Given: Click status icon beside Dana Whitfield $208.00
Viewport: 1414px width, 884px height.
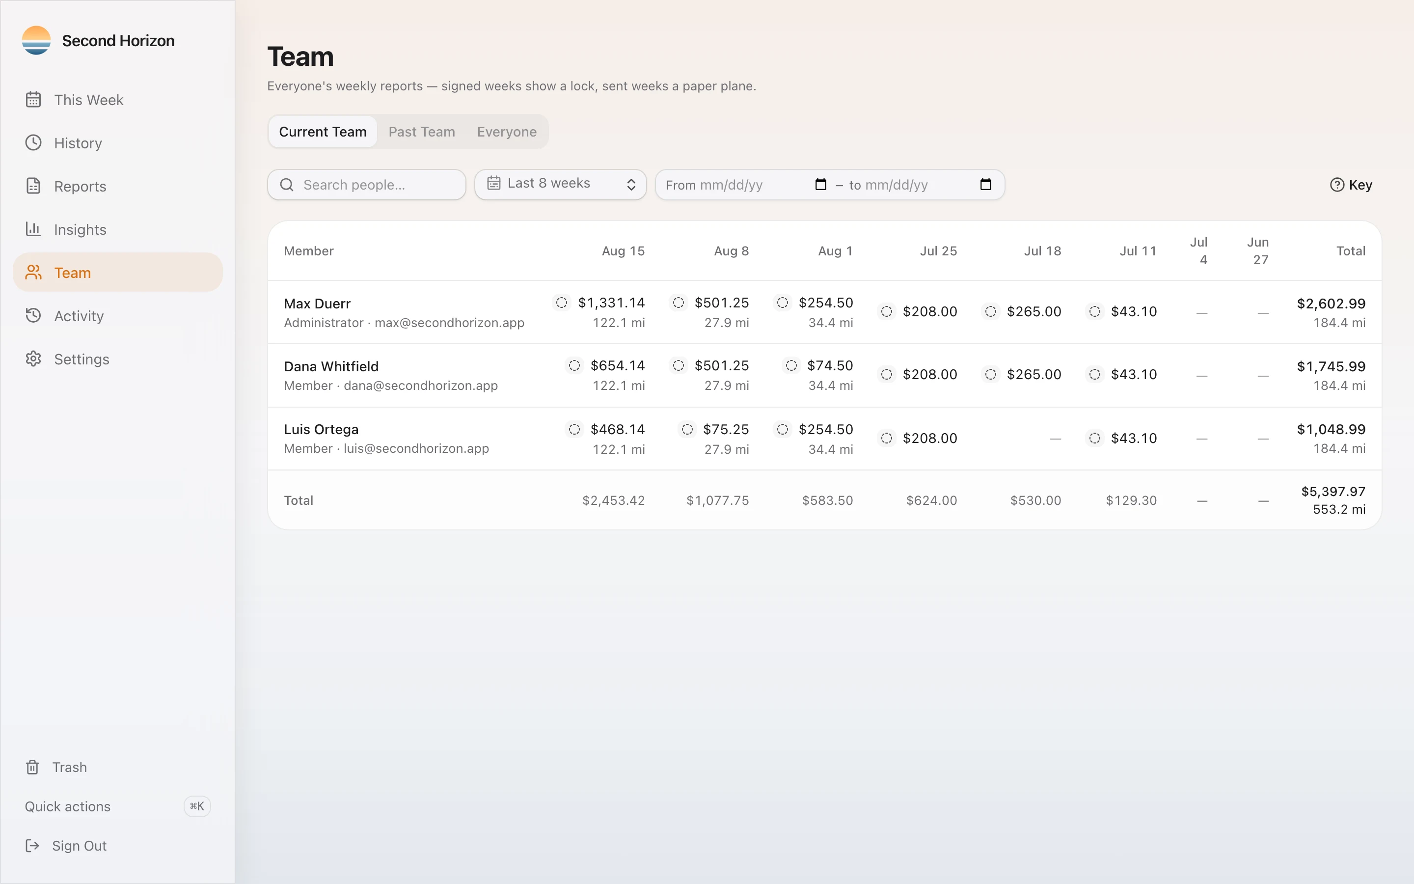Looking at the screenshot, I should [x=886, y=374].
